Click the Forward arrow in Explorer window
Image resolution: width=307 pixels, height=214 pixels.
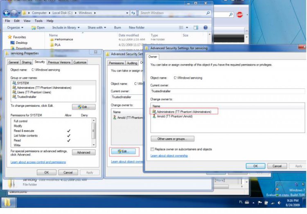pyautogui.click(x=14, y=13)
